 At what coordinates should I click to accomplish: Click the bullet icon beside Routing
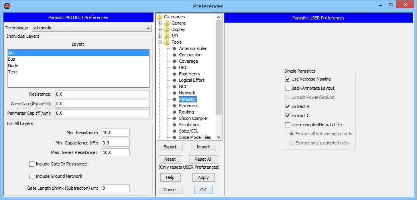coord(175,112)
